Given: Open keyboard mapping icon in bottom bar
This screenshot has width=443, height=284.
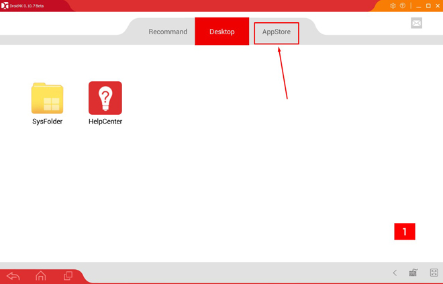Looking at the screenshot, I should 413,273.
